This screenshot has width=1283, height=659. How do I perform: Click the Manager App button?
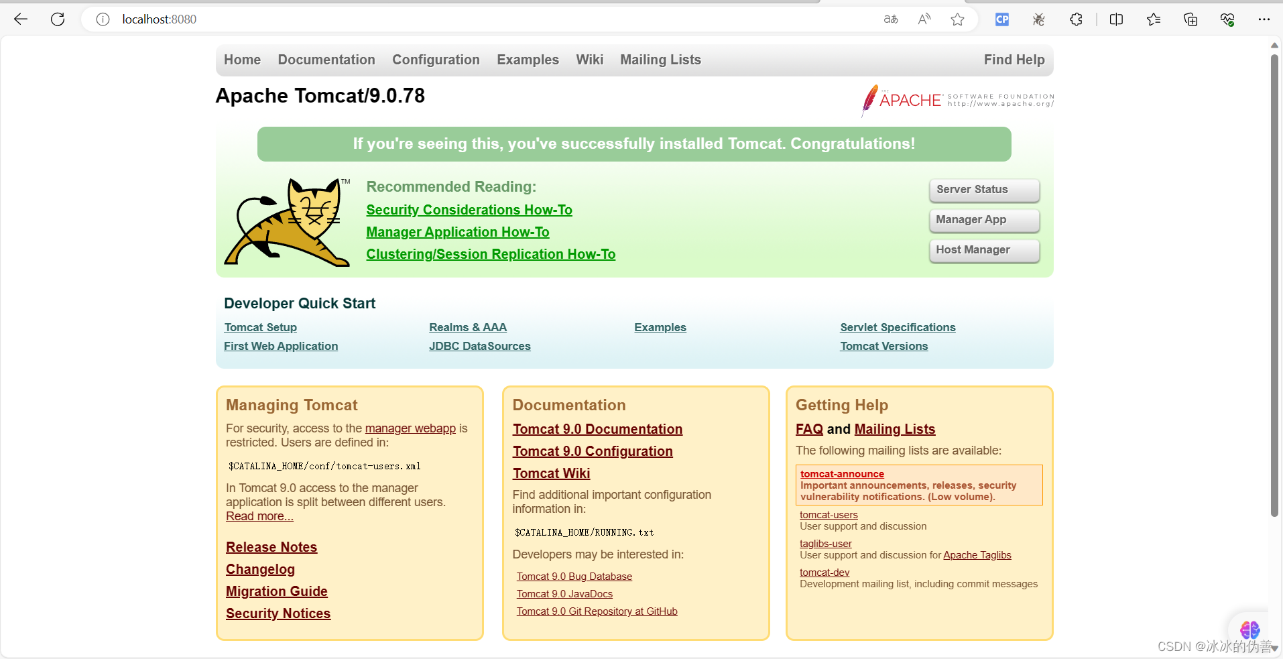[984, 220]
